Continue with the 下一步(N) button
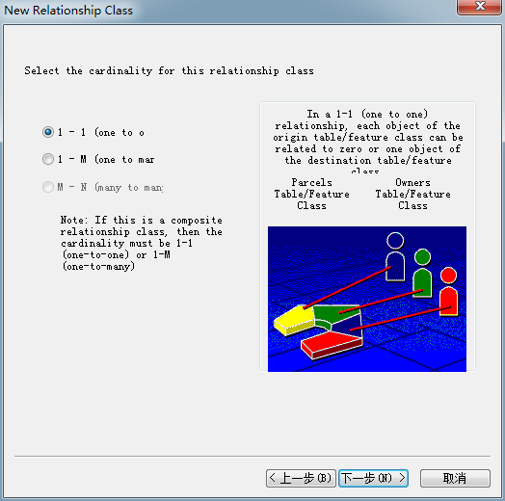505x501 pixels. click(373, 478)
